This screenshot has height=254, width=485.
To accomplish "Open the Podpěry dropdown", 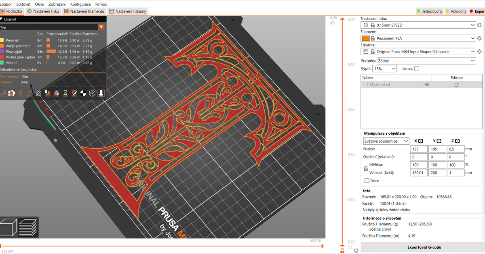I will [x=426, y=61].
